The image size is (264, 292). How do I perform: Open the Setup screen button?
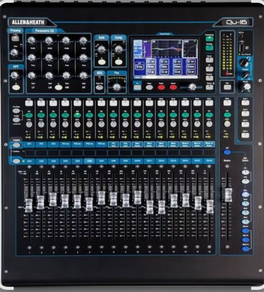pos(209,87)
